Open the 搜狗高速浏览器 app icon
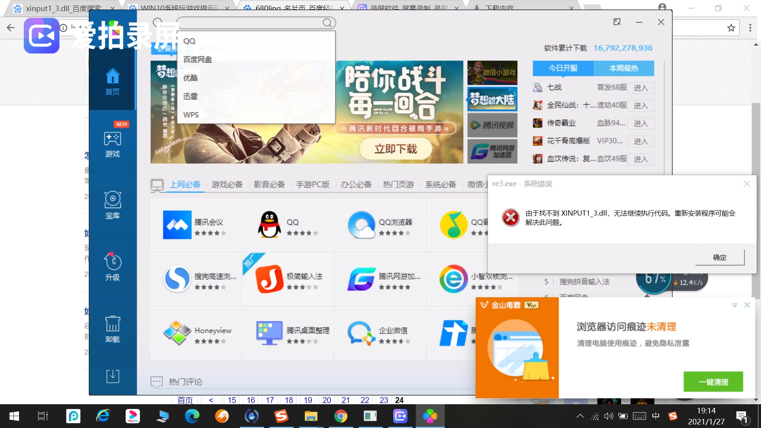The width and height of the screenshot is (761, 428). (x=177, y=279)
